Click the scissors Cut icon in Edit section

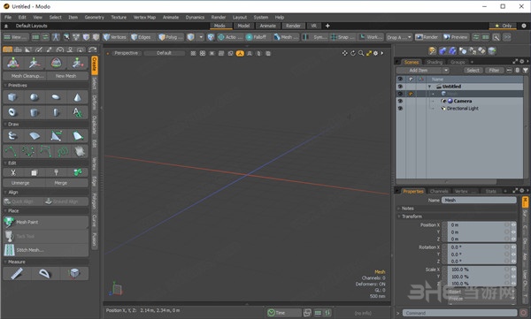[13, 173]
